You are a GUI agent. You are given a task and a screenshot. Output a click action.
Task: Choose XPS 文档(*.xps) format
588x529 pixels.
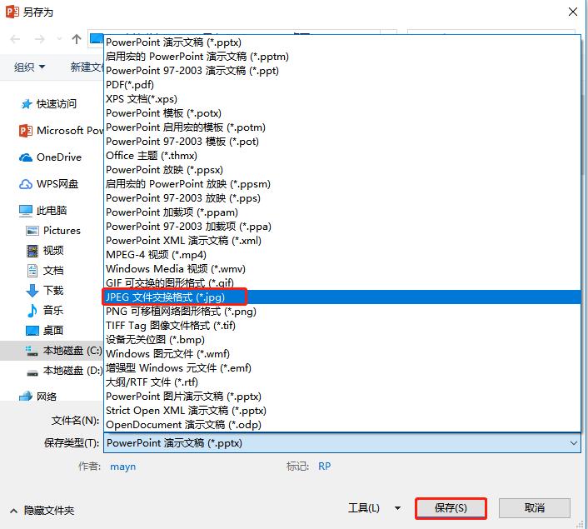click(342, 99)
